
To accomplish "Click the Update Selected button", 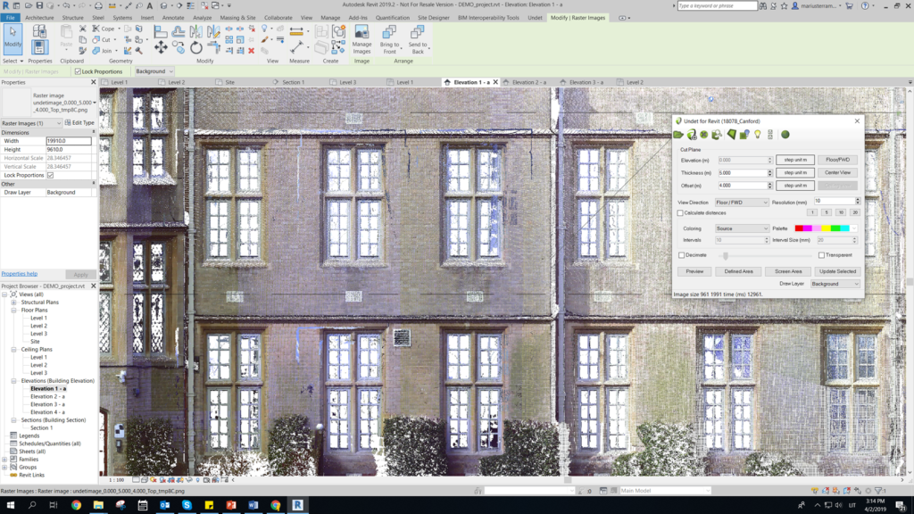I will click(x=839, y=269).
